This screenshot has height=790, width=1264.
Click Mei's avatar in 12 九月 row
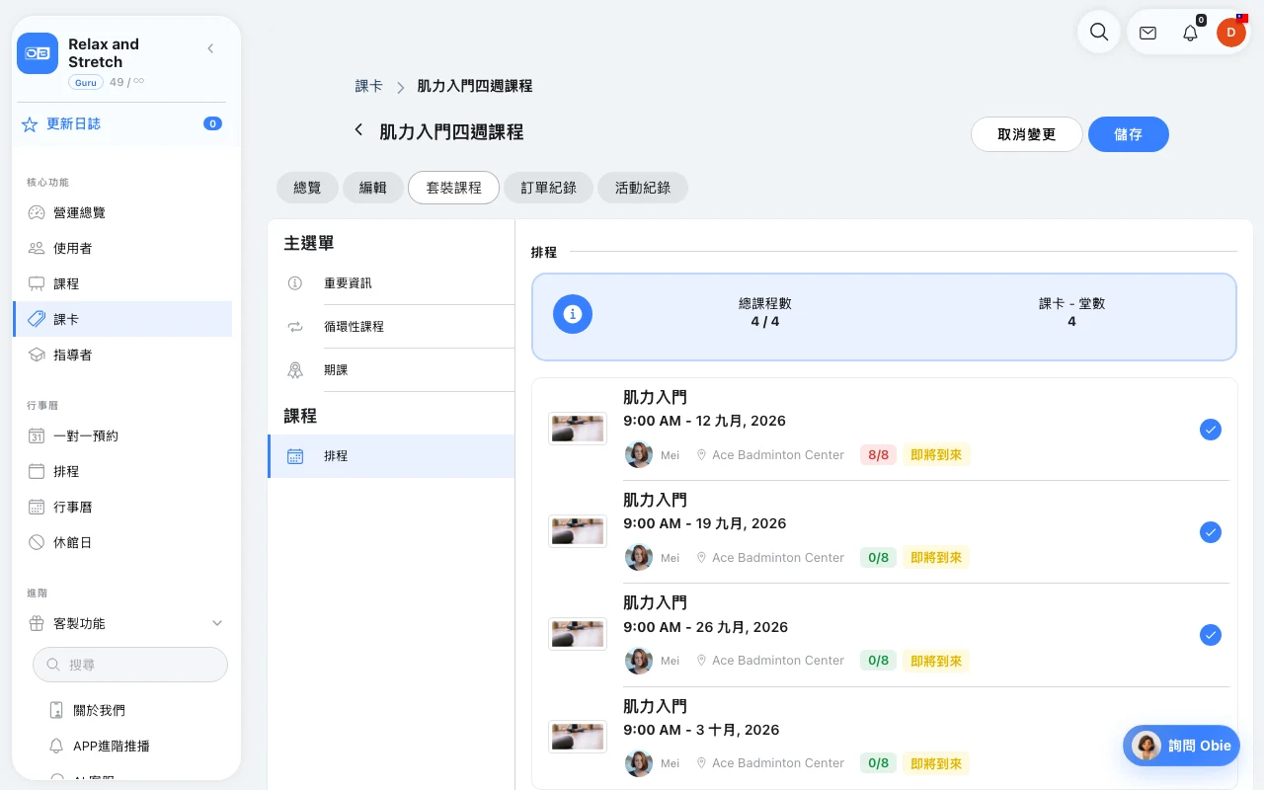pos(639,454)
